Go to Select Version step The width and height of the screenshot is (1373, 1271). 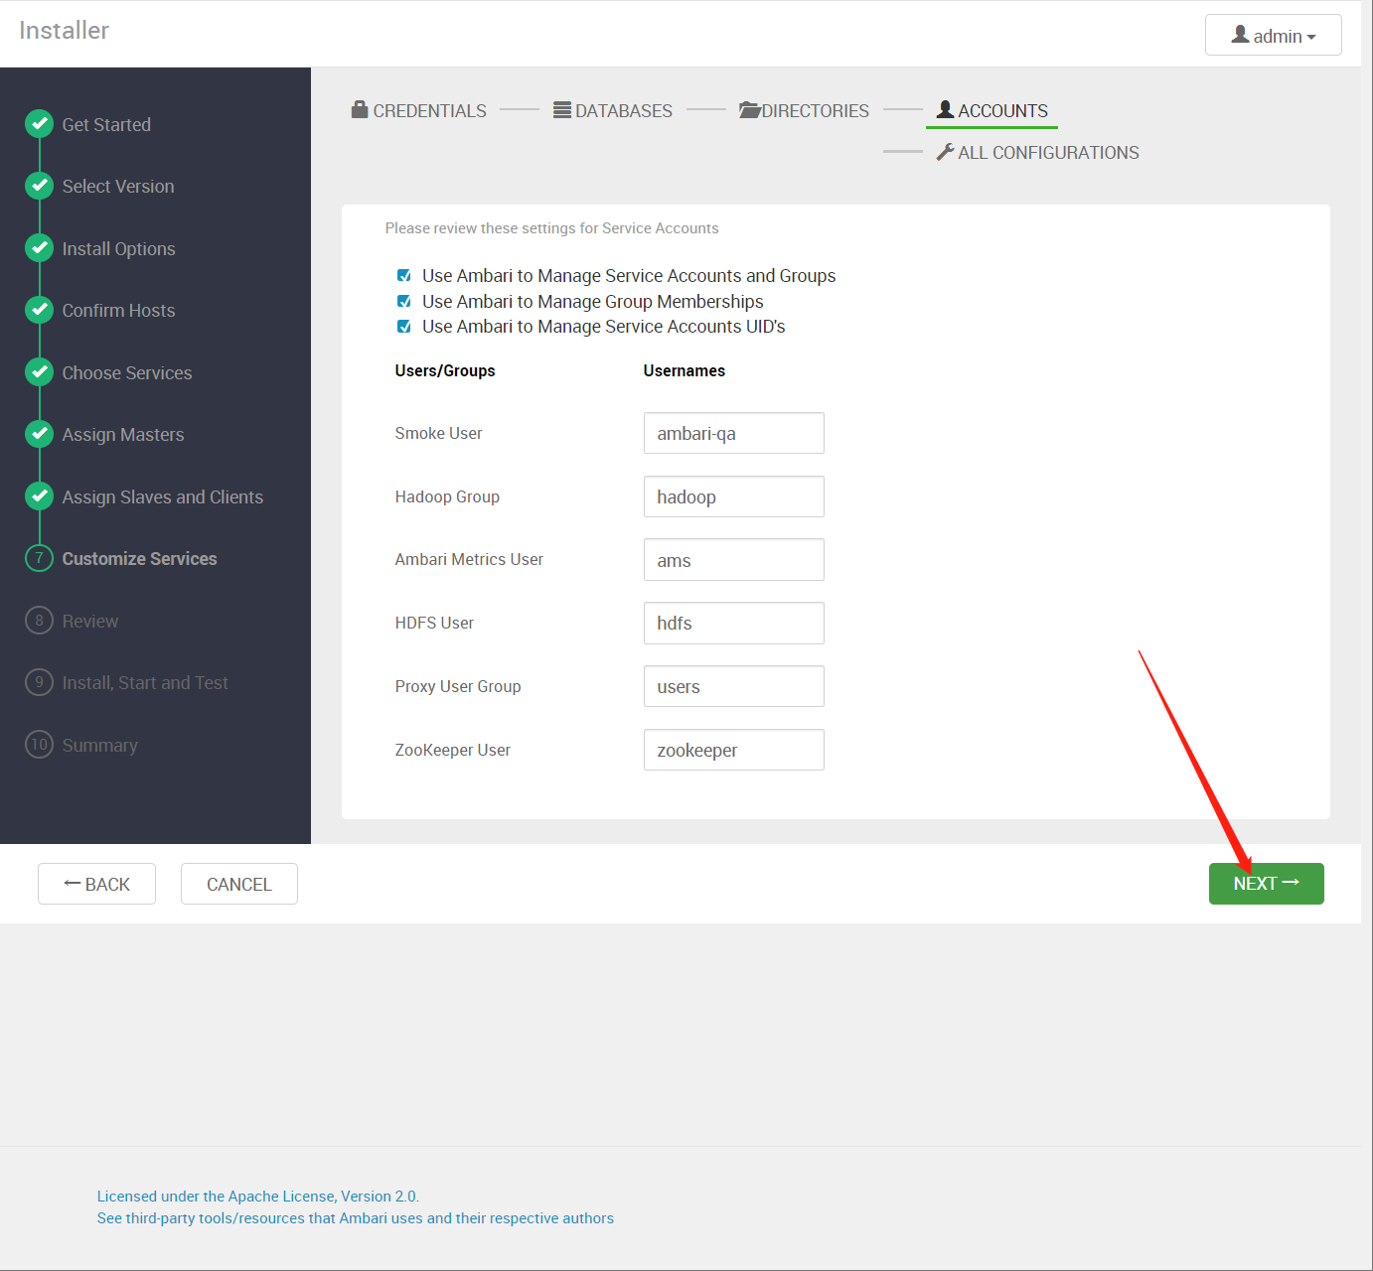(118, 187)
